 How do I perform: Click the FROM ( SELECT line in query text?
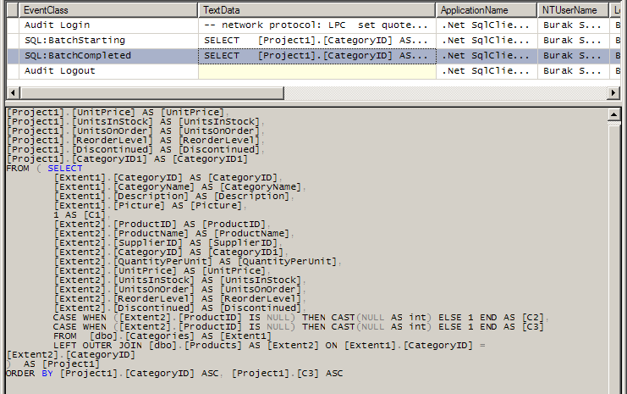coord(44,168)
